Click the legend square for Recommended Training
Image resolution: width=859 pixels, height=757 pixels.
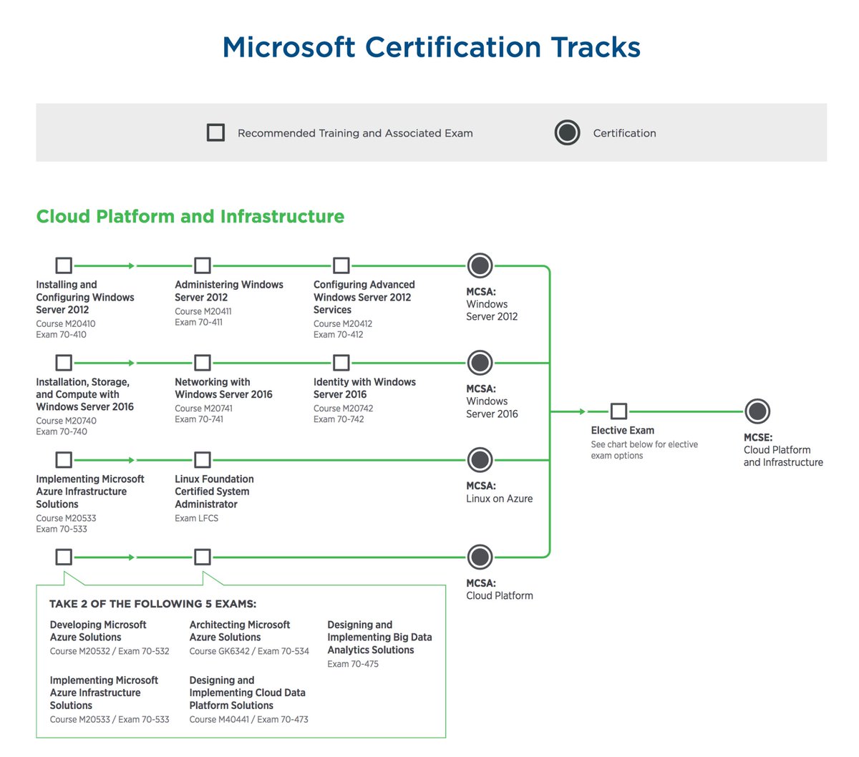(x=215, y=132)
